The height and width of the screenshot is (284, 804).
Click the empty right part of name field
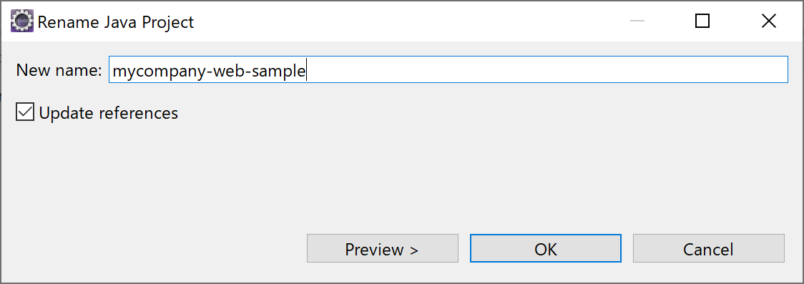(546, 69)
